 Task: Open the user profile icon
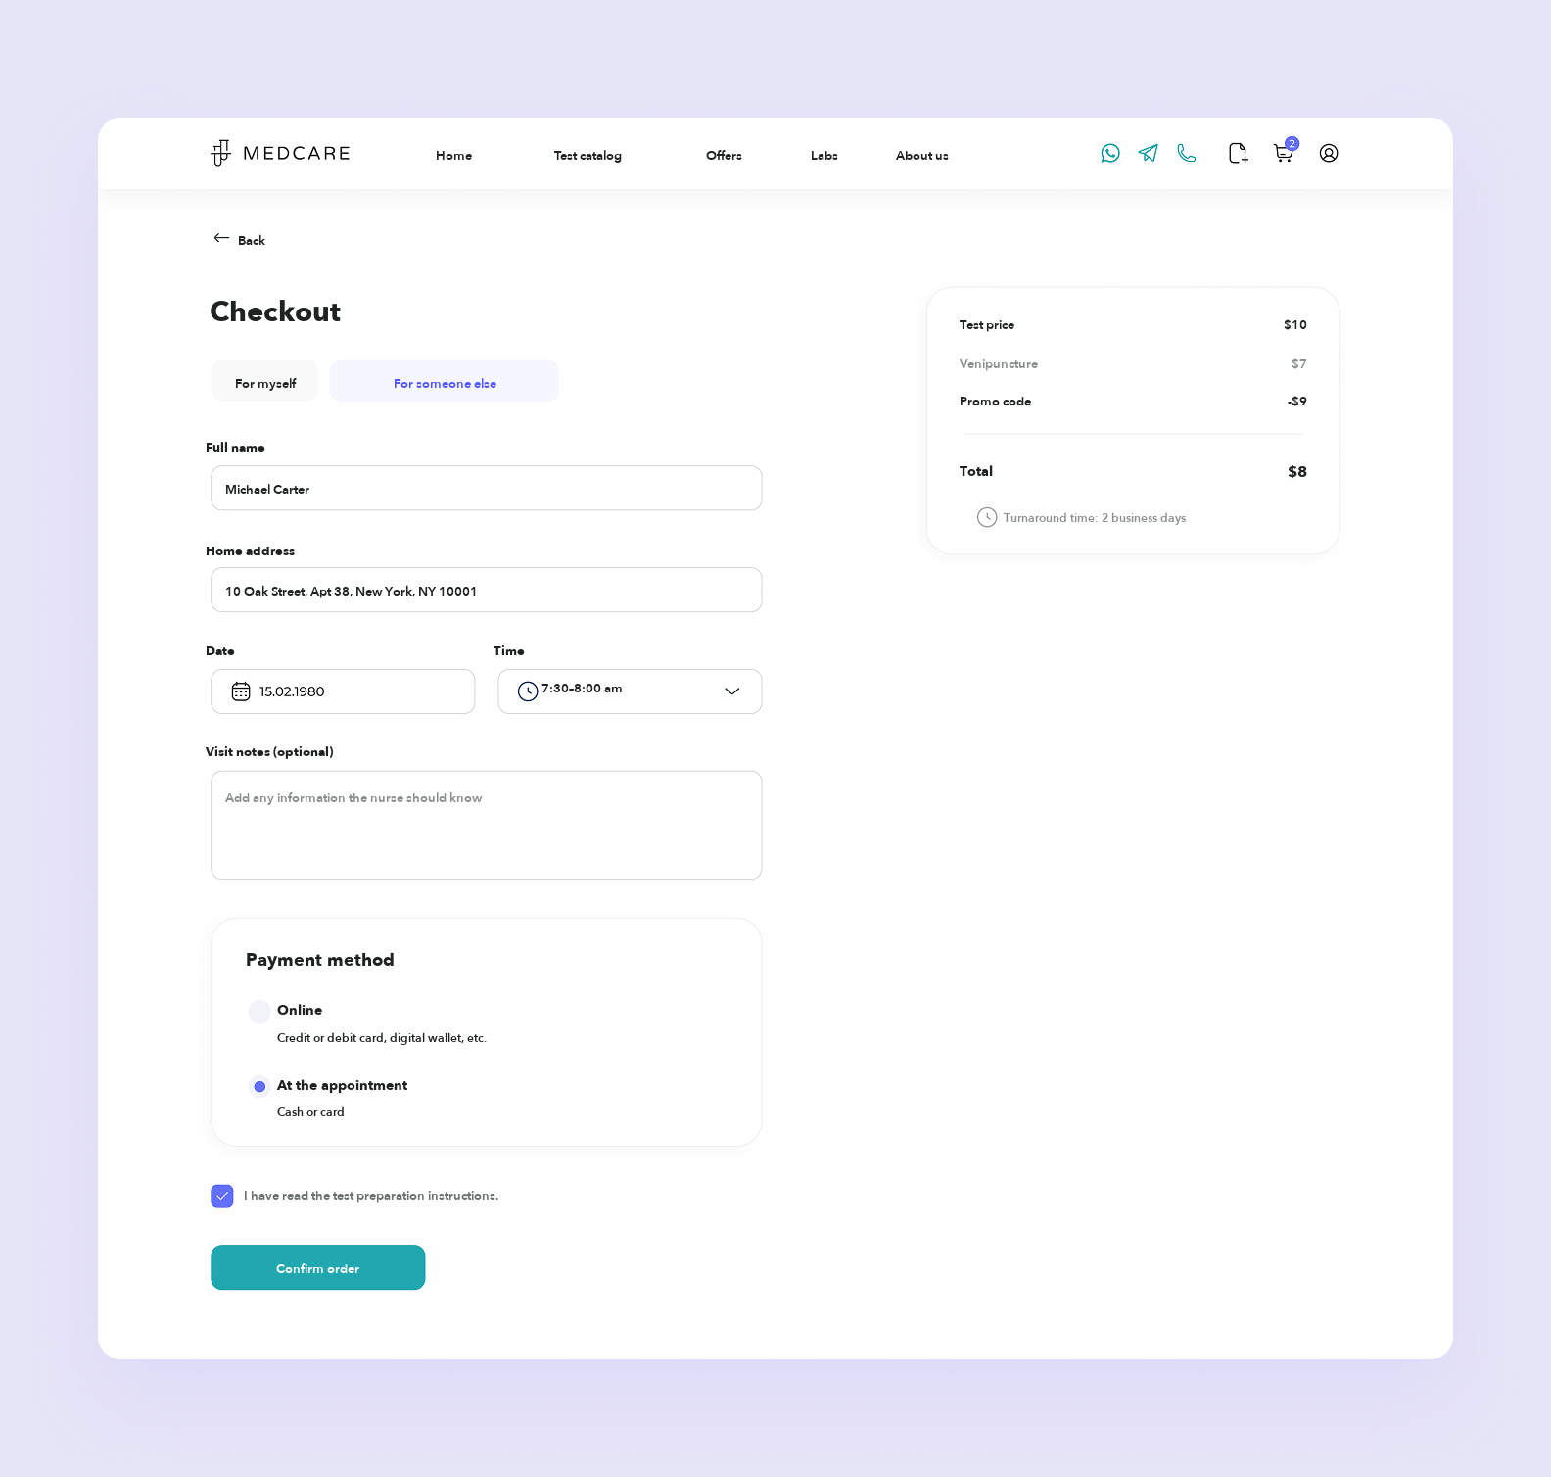point(1329,153)
